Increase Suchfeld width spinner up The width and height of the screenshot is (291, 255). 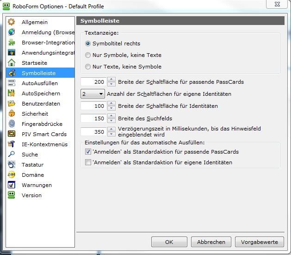point(111,116)
